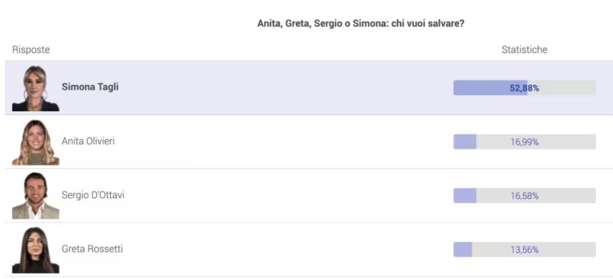Click the poll question title
The height and width of the screenshot is (279, 613).
(x=360, y=24)
